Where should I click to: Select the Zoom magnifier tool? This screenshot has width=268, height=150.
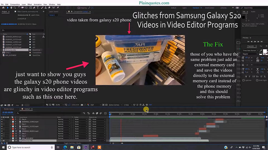15,8
